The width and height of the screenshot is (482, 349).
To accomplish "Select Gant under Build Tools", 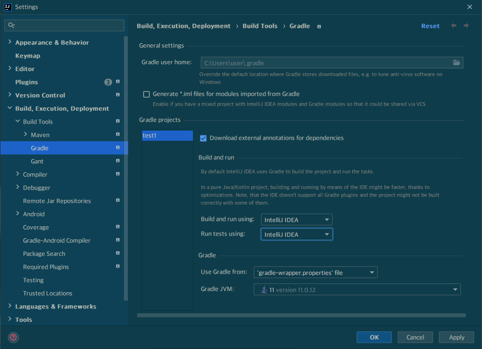I will (37, 161).
